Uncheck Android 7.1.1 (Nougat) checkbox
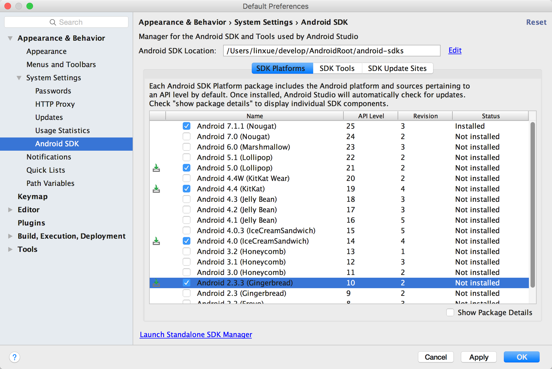 click(x=187, y=126)
